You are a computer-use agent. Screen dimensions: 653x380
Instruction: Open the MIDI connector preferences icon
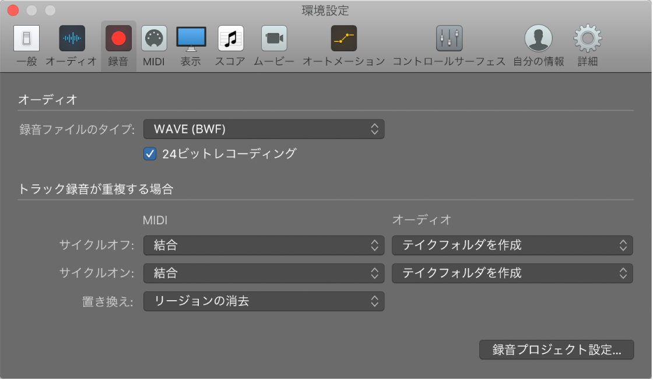(x=154, y=38)
